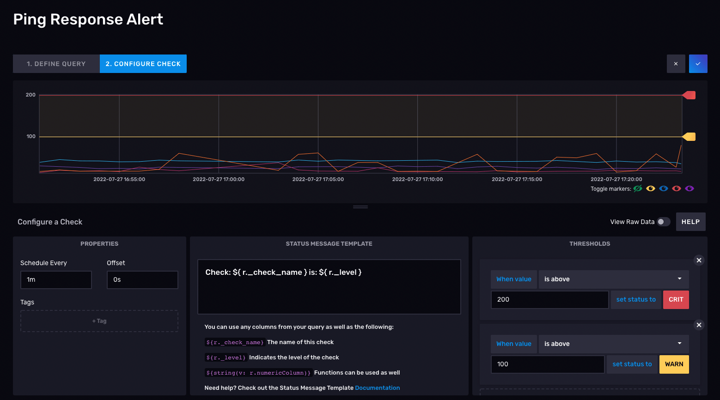Open the WARN threshold 'is above' dropdown
720x400 pixels.
click(614, 344)
